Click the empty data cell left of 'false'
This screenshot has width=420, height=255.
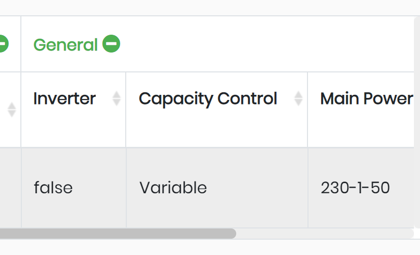click(11, 188)
